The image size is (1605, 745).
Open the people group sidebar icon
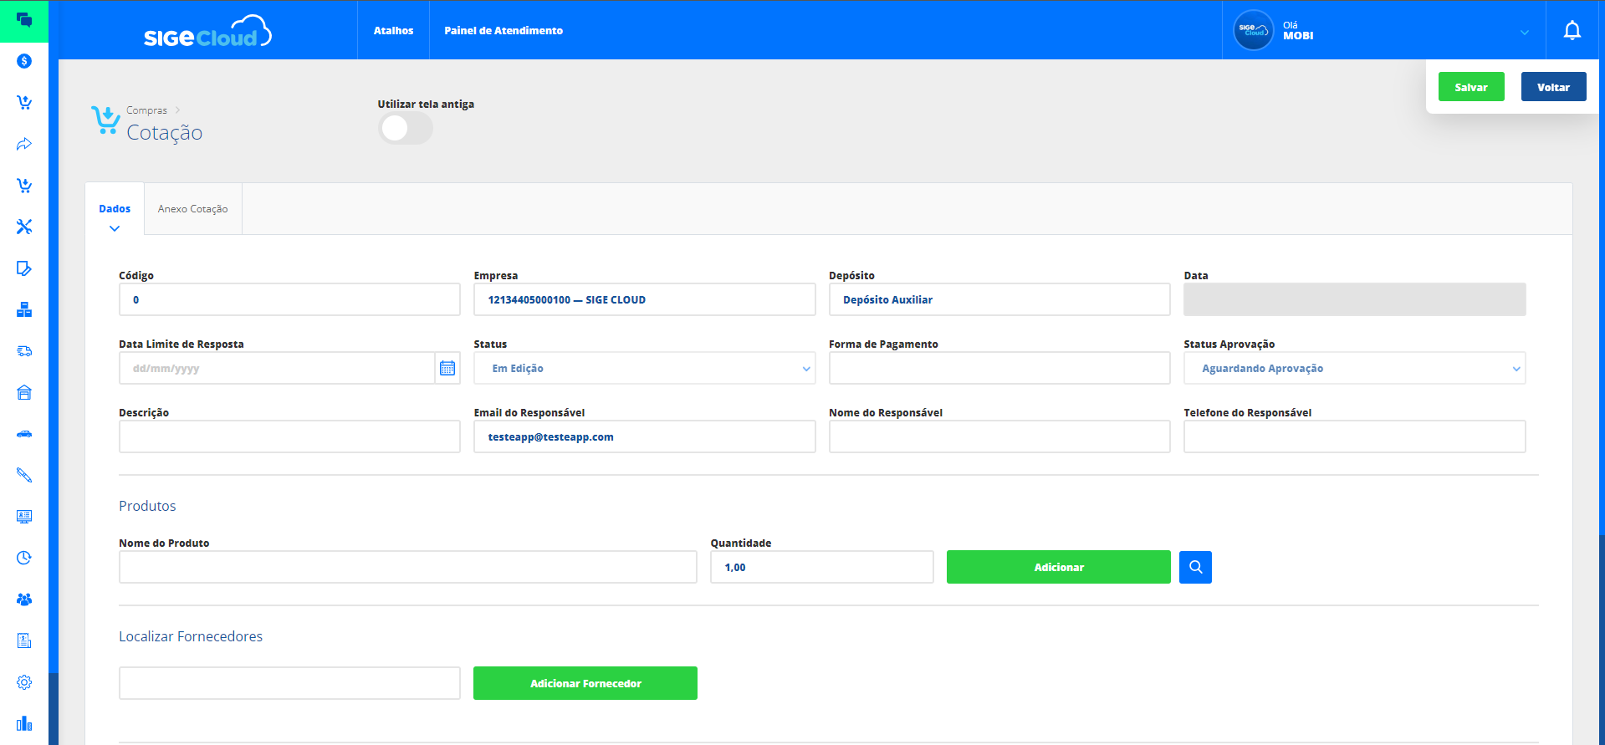(24, 600)
